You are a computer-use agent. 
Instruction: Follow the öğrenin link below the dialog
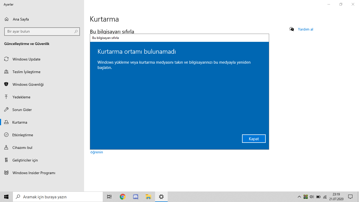pos(96,152)
